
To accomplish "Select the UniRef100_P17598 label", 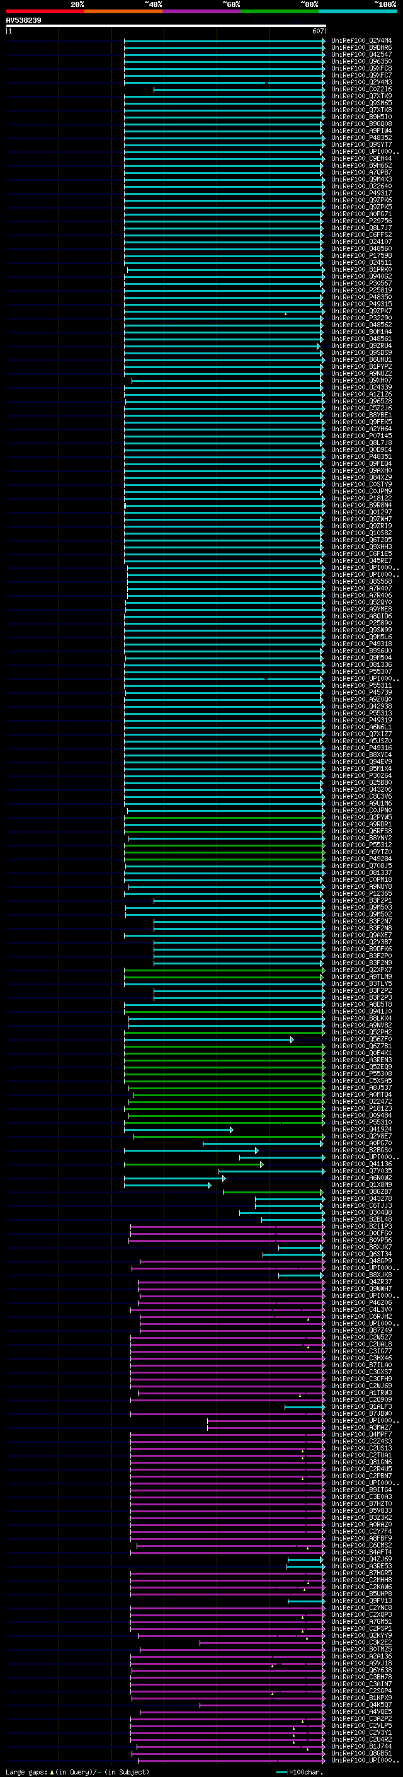I will point(361,255).
